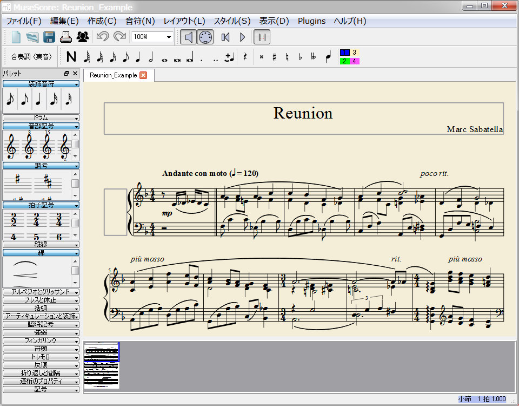Open the 音符(N) menu
Image resolution: width=519 pixels, height=406 pixels.
pyautogui.click(x=141, y=21)
